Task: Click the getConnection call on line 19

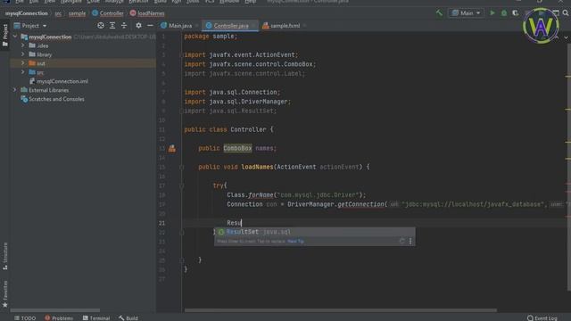Action: click(360, 204)
